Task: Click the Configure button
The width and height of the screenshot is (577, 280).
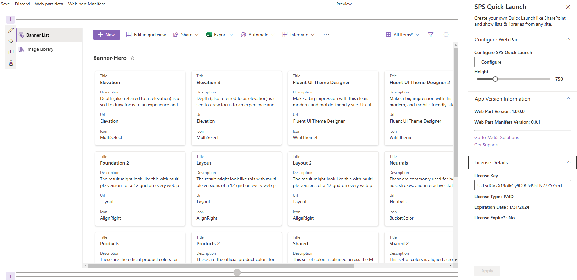Action: [x=491, y=62]
